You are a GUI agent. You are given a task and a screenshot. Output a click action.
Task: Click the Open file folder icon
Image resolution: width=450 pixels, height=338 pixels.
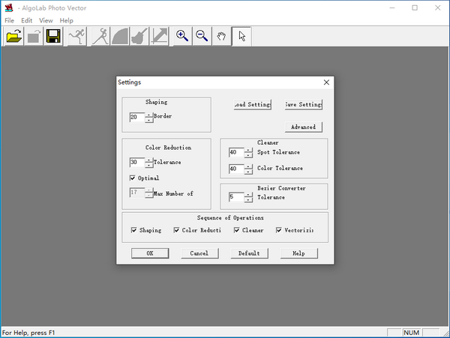(13, 36)
